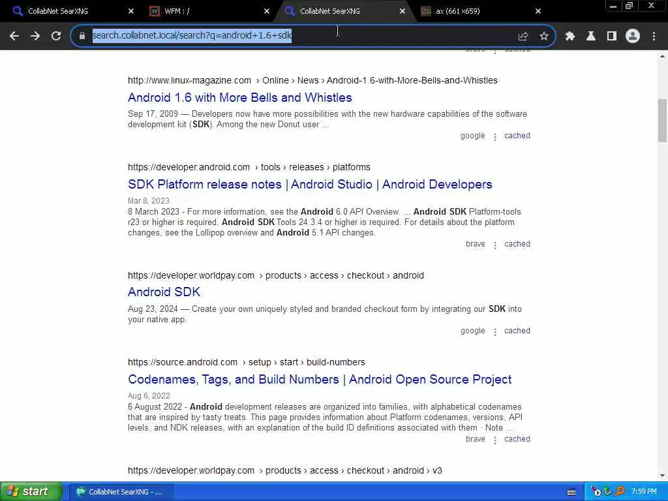Screen dimensions: 668x501
Task: Go forward with the browser forward arrow
Action: pyautogui.click(x=35, y=36)
